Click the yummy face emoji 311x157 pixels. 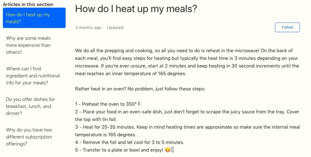(x=167, y=150)
